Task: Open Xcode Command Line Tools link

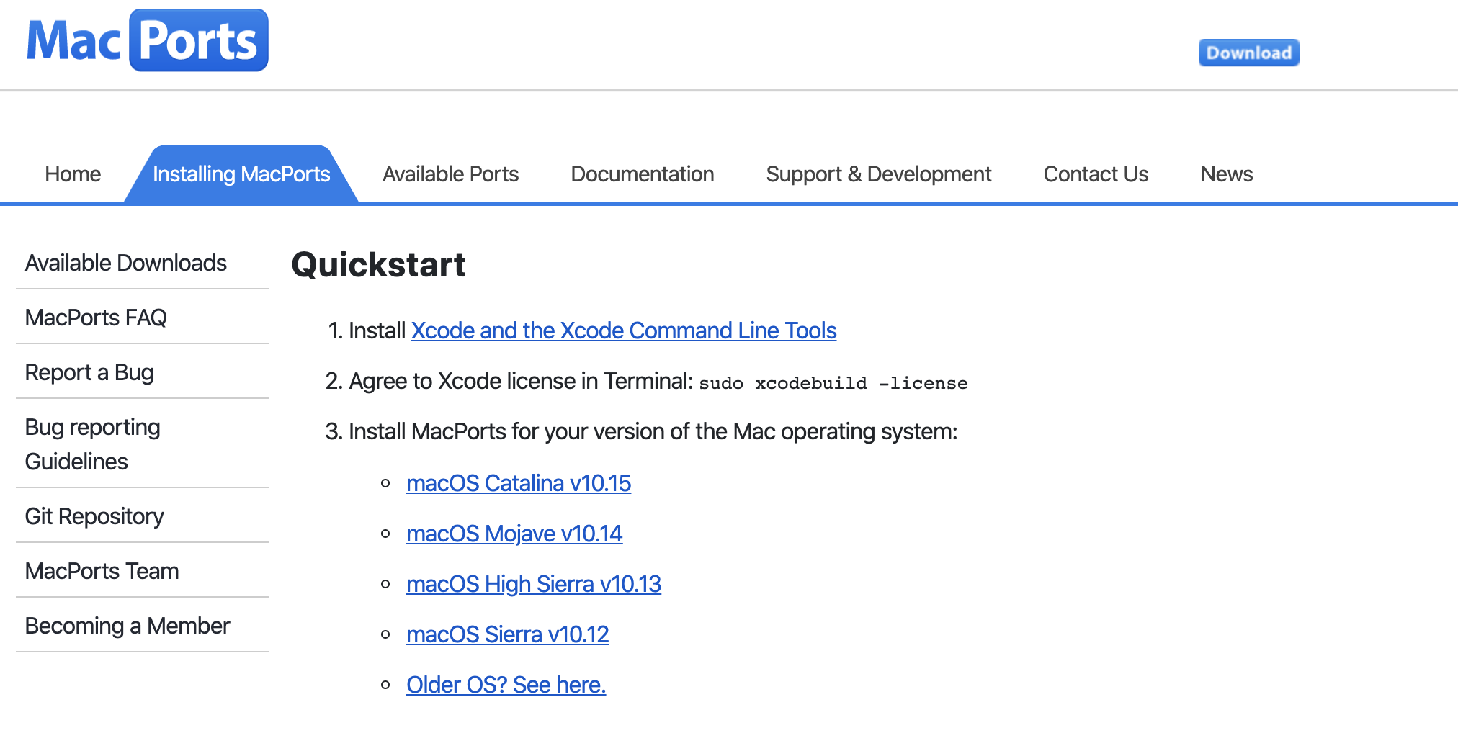Action: click(623, 331)
